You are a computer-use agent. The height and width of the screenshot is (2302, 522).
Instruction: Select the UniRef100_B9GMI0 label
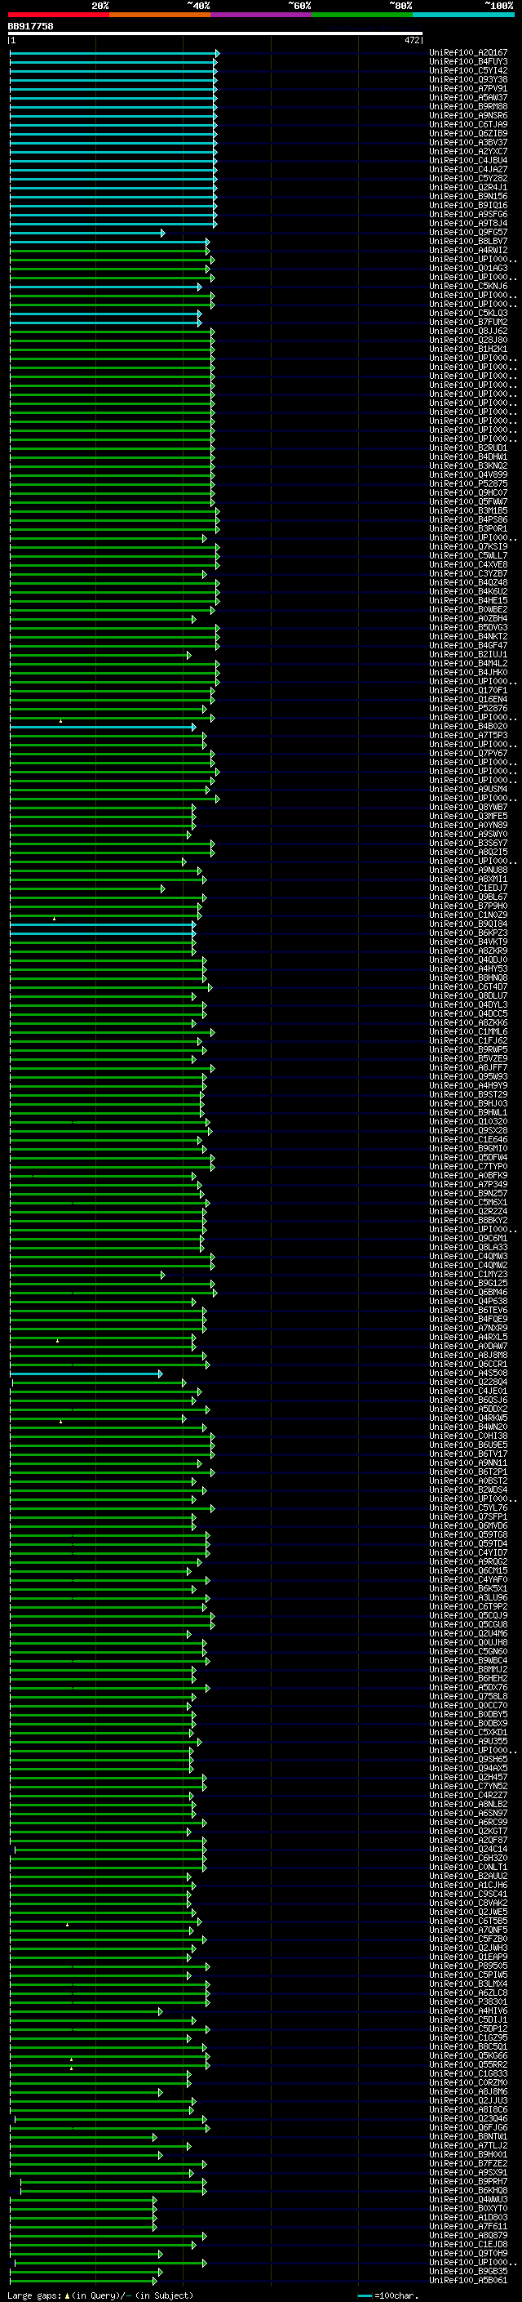(x=468, y=1148)
